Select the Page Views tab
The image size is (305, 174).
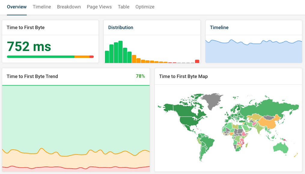99,7
